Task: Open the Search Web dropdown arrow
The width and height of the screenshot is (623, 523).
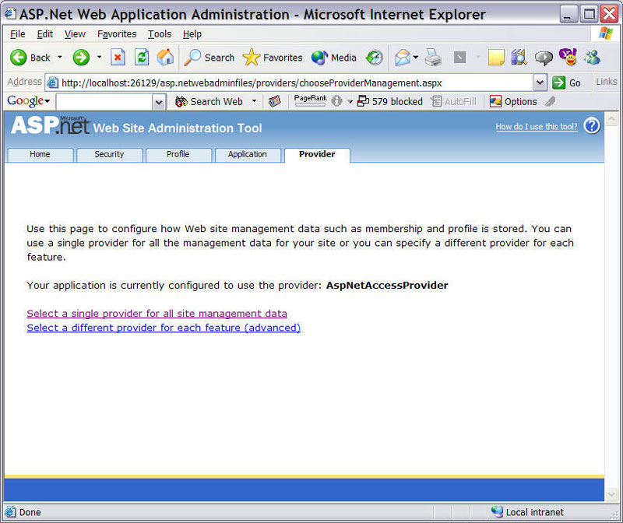Action: pos(255,101)
